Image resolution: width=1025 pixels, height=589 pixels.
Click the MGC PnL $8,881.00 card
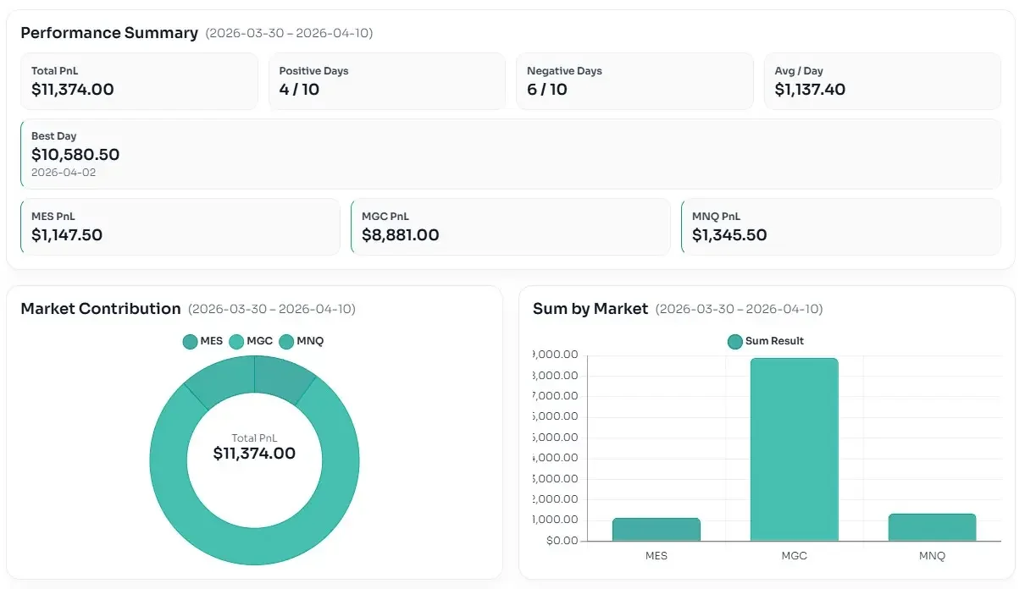[x=510, y=227]
